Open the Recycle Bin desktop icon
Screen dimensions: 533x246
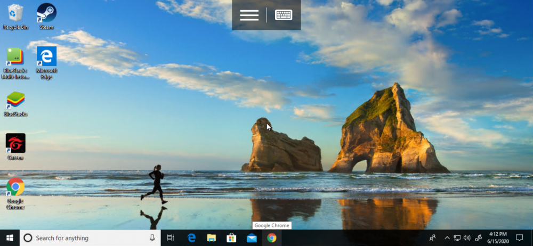[15, 13]
